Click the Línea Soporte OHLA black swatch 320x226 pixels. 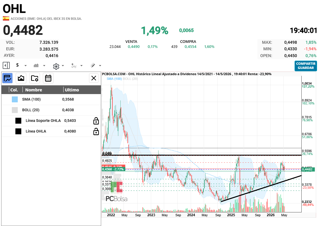tap(18, 121)
